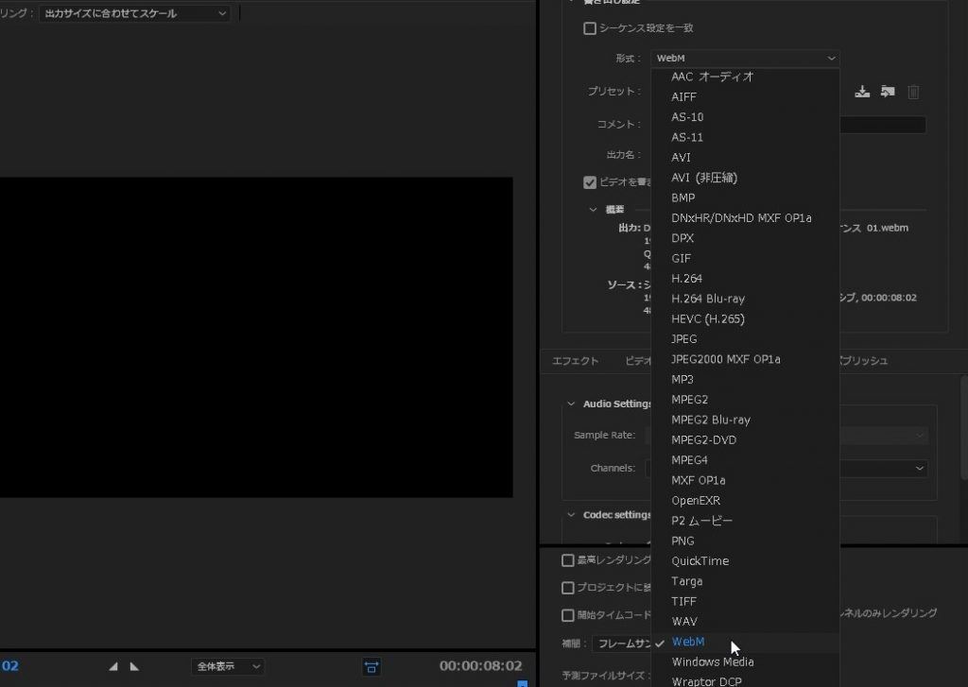Click the delete preset trash icon
Viewport: 968px width, 687px height.
click(912, 92)
